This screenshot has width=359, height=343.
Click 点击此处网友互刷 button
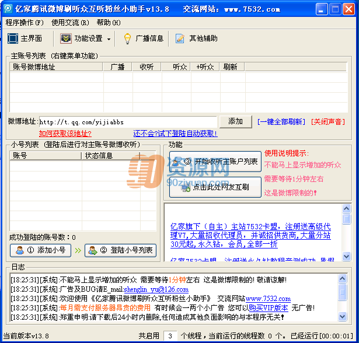215,187
